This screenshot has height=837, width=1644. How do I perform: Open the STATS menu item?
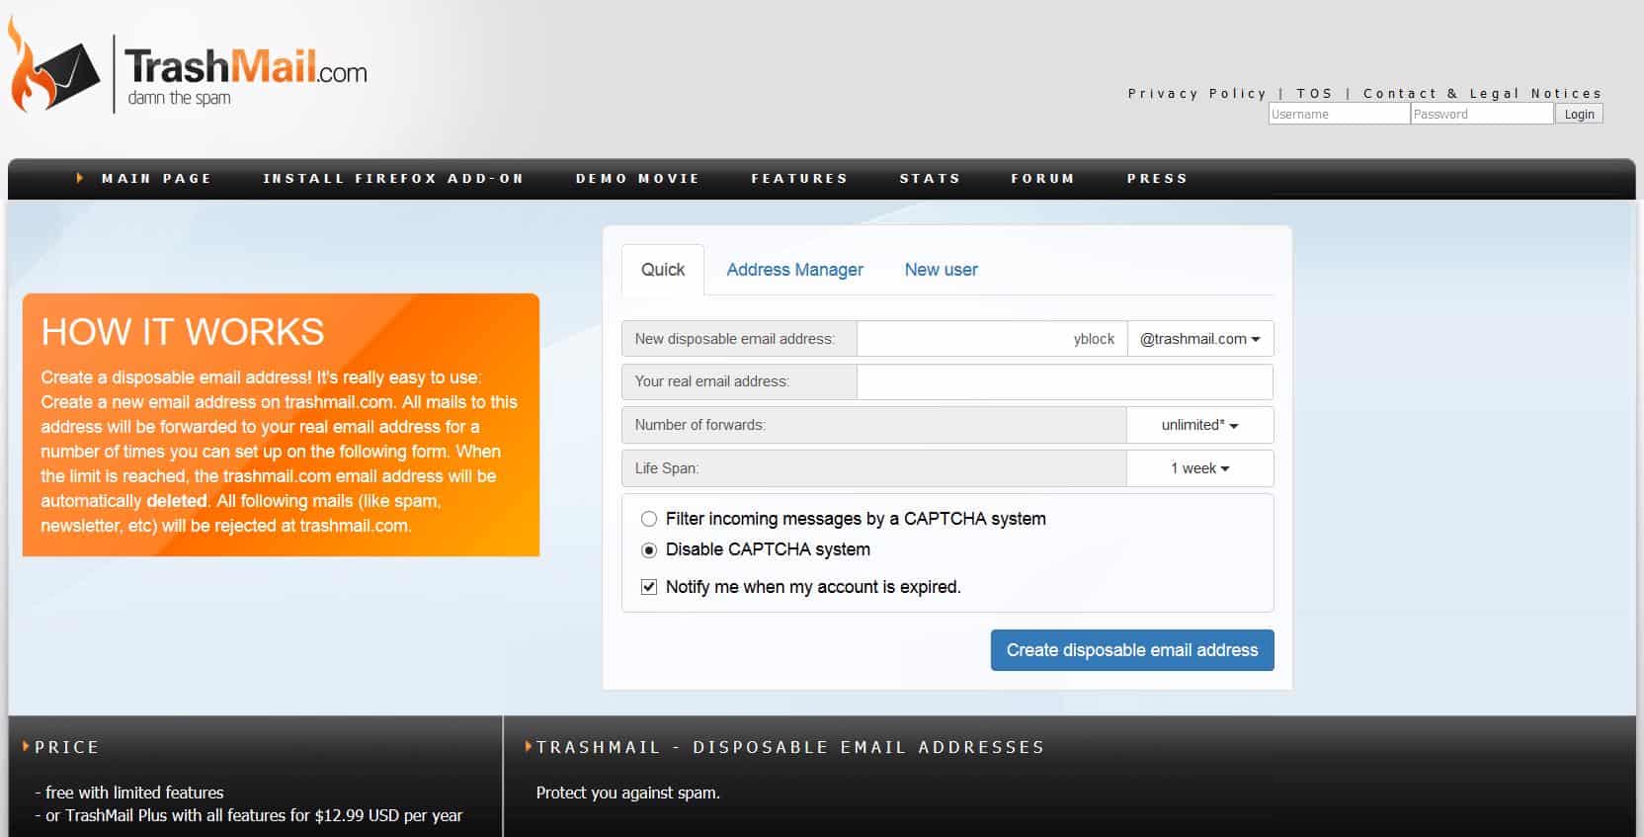(x=930, y=179)
